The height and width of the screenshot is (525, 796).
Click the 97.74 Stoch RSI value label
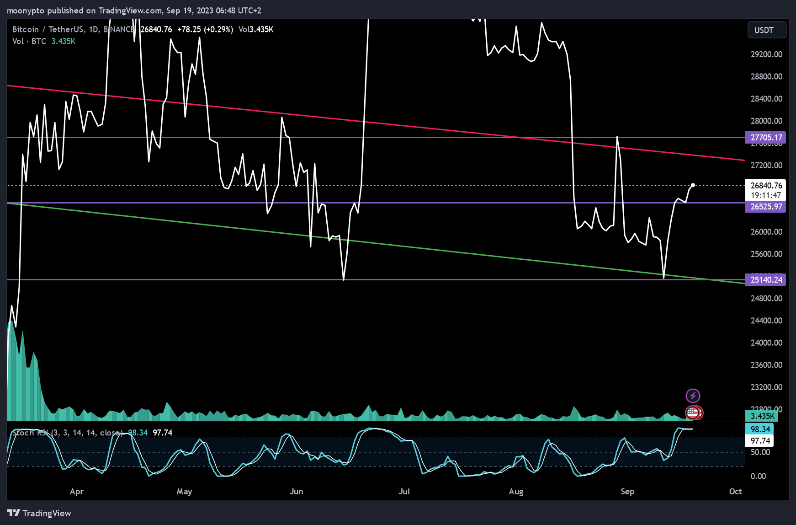pos(760,441)
